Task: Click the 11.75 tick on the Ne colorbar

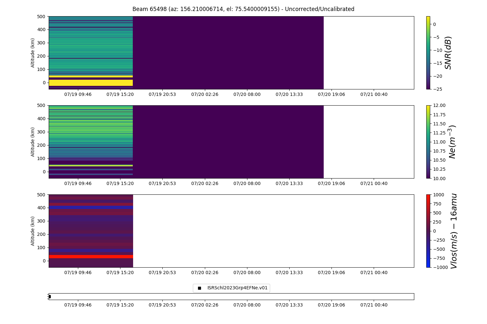Action: tap(439, 114)
